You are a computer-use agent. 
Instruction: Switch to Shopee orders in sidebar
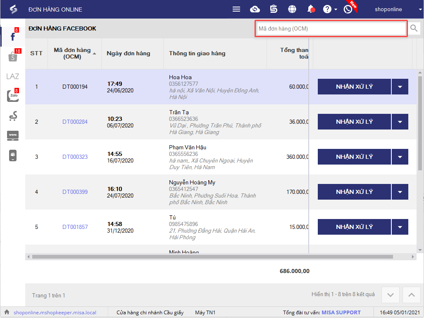[x=13, y=57]
